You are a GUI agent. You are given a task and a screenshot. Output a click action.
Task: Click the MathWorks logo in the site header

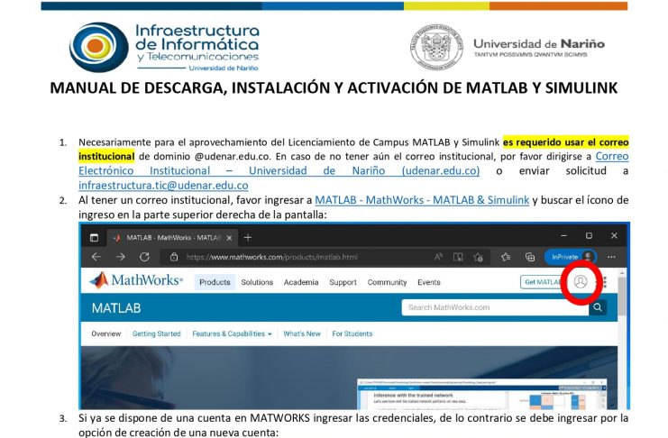click(136, 280)
